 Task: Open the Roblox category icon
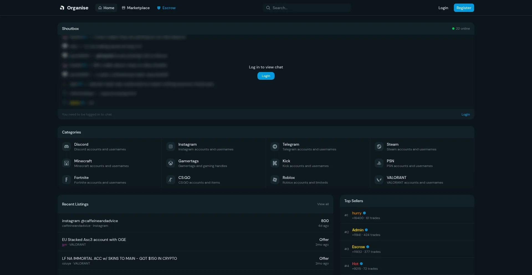tap(275, 180)
